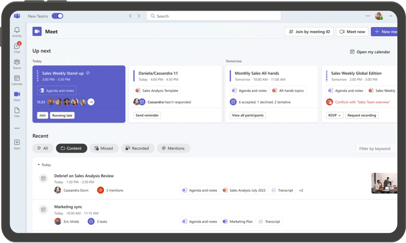Click the calendar icon beside Marketing sync
The height and width of the screenshot is (243, 406).
43,210
